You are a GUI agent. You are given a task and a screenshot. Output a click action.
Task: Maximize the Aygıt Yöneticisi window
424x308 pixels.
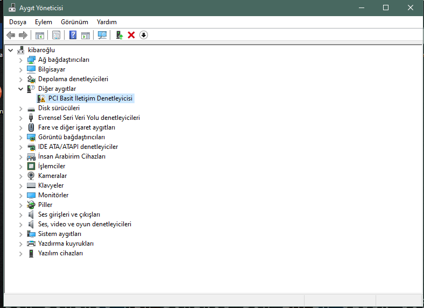pos(386,8)
